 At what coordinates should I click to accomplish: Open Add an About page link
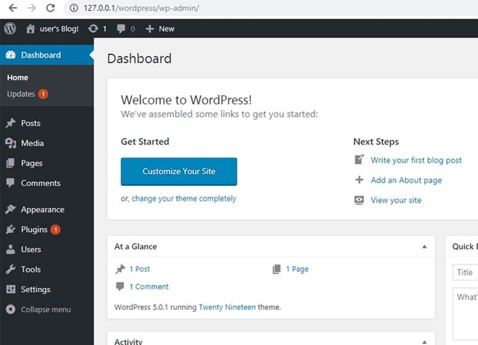[406, 180]
